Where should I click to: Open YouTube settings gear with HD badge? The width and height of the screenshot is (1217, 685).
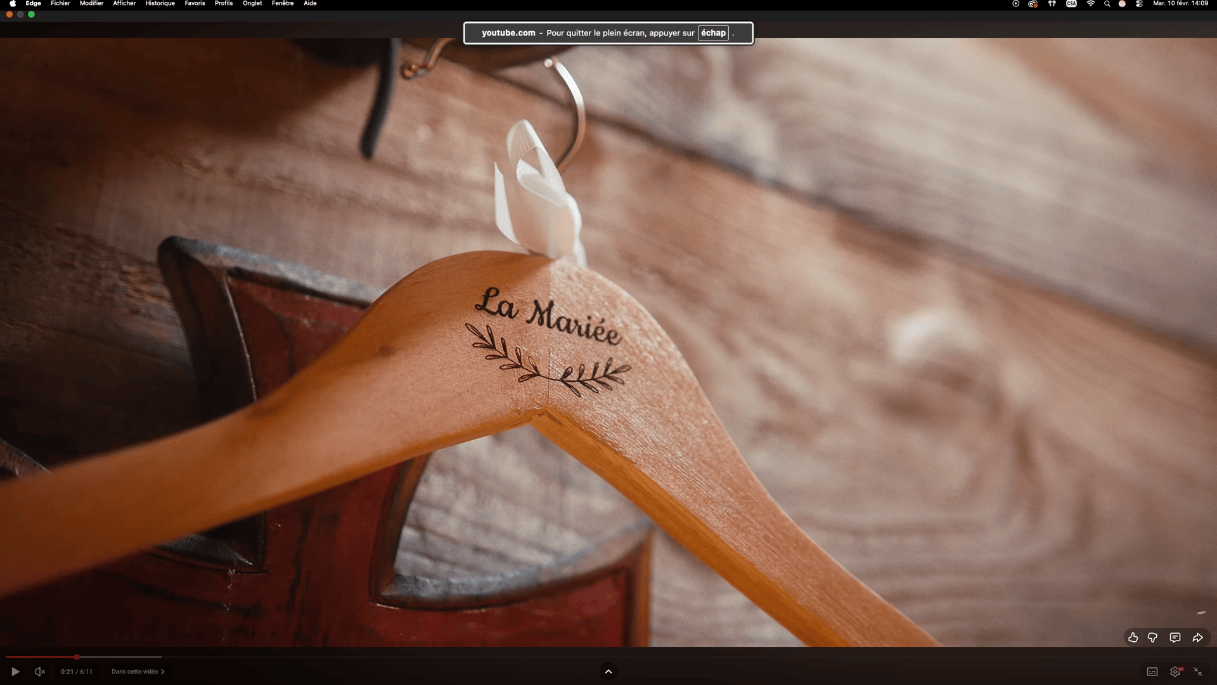pyautogui.click(x=1175, y=672)
